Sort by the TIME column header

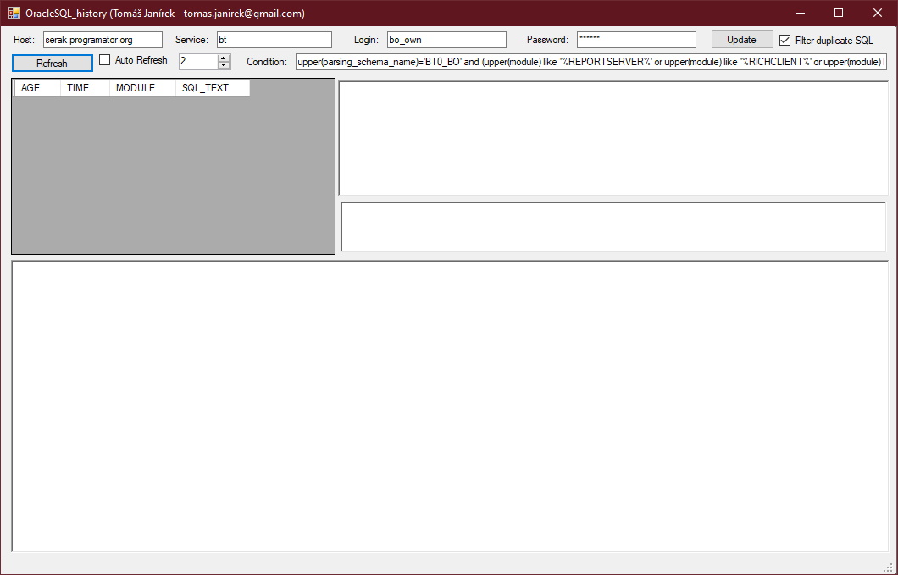point(85,88)
